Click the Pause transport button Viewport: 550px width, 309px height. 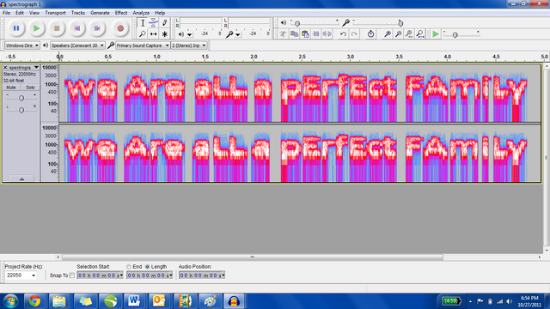16,28
